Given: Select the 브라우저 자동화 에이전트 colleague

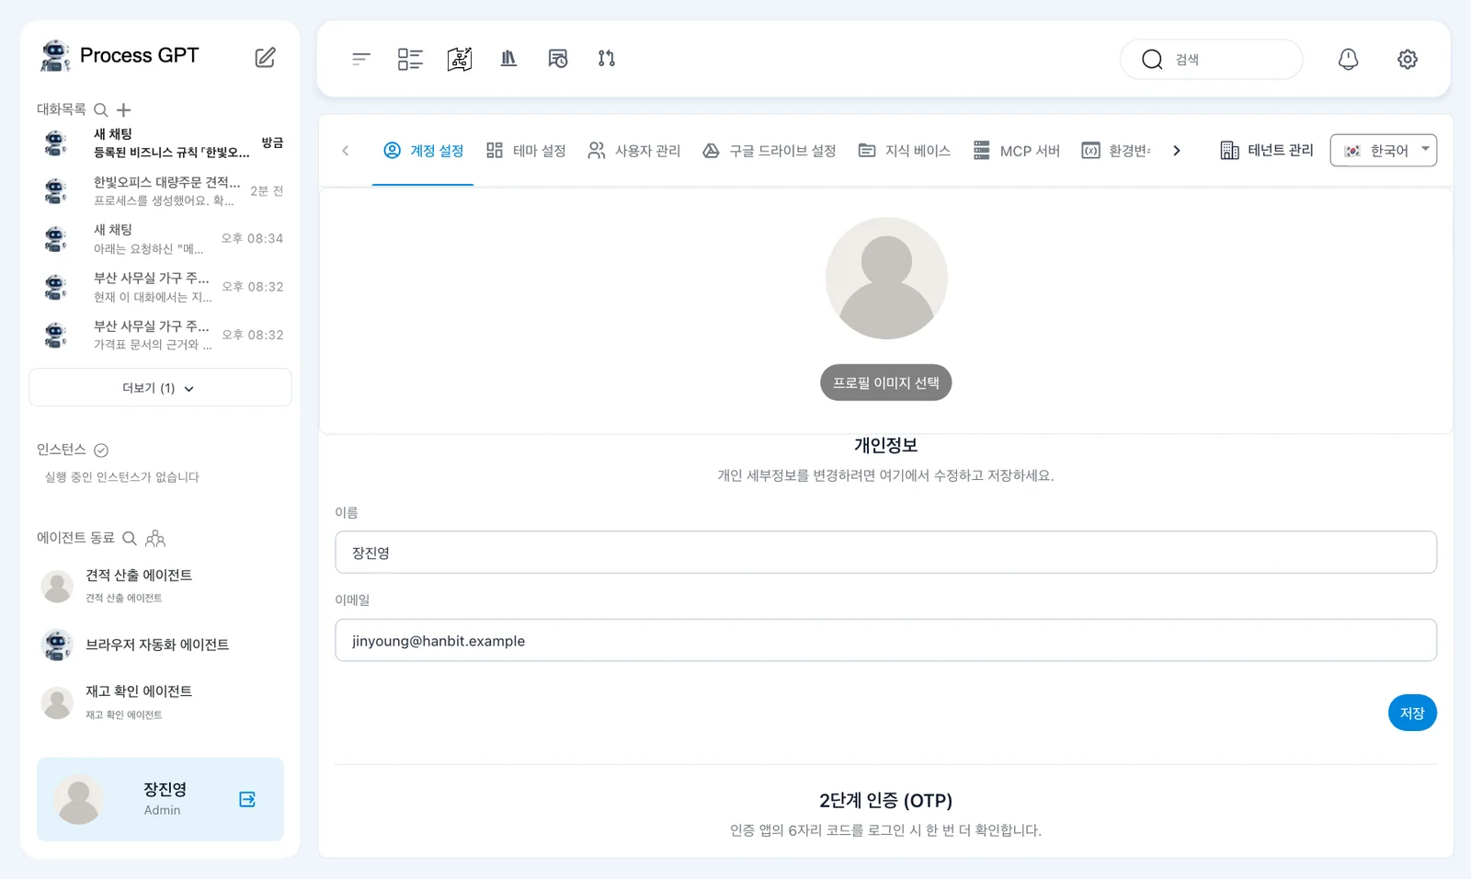Looking at the screenshot, I should click(x=160, y=645).
